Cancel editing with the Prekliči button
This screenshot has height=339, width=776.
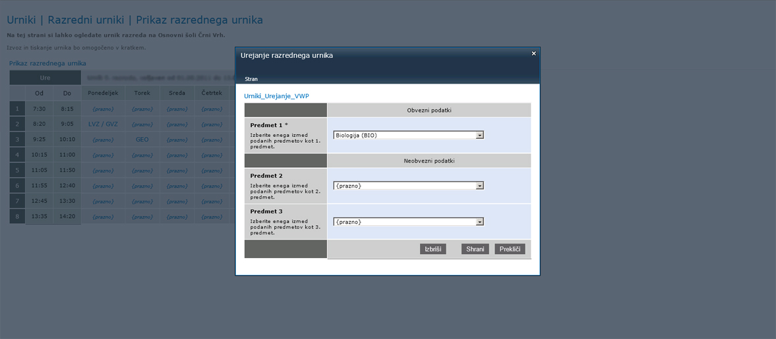tap(510, 249)
